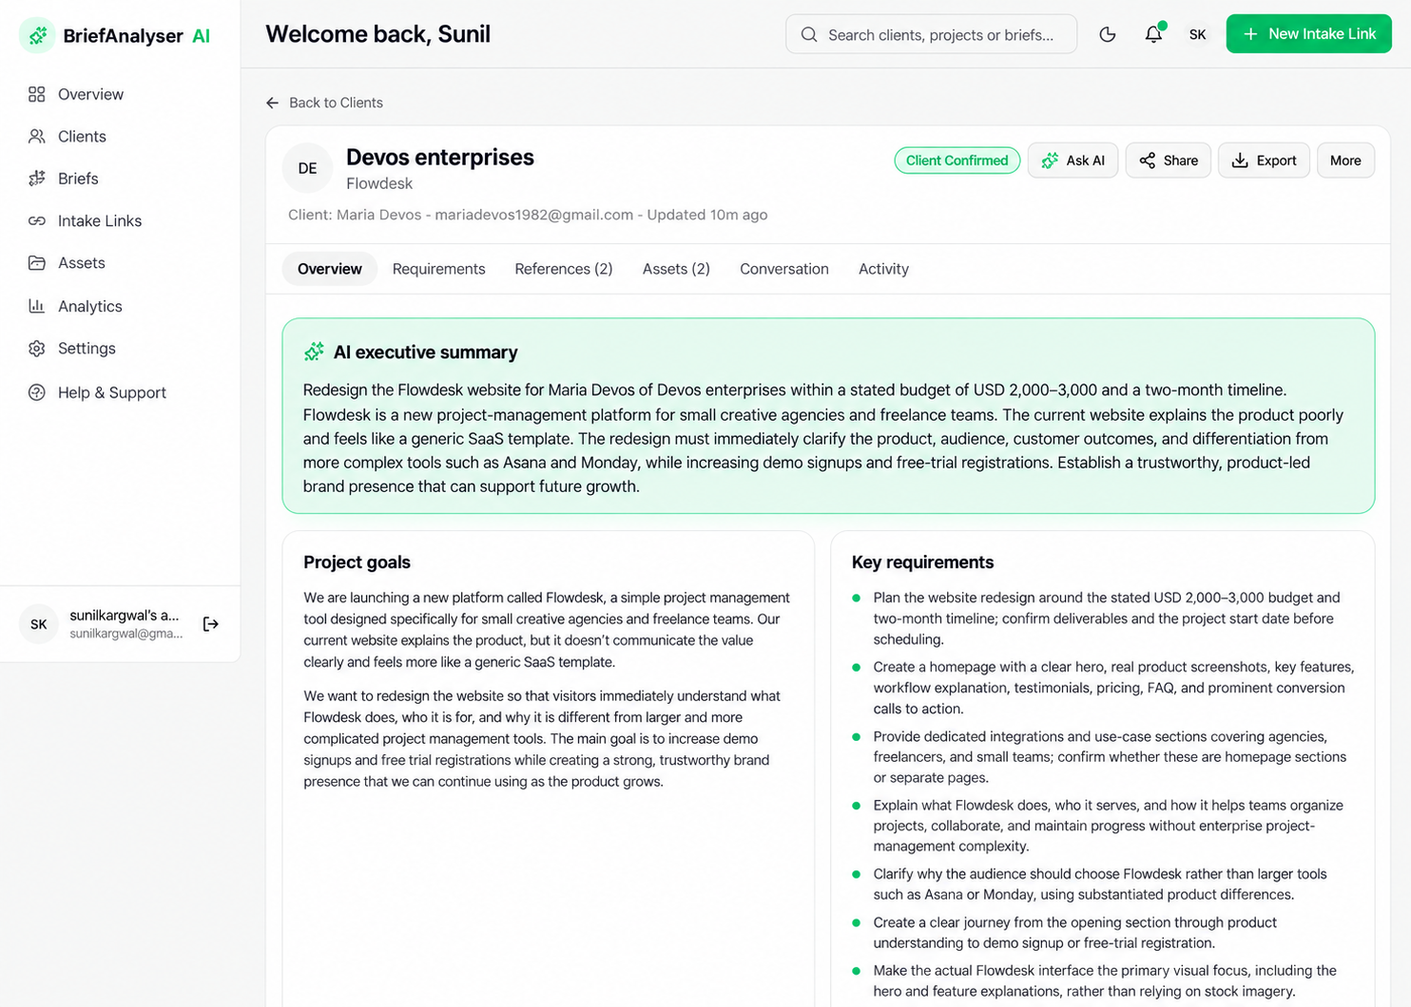Click the AI executive summary sparkle icon
Image resolution: width=1411 pixels, height=1007 pixels.
(x=314, y=351)
